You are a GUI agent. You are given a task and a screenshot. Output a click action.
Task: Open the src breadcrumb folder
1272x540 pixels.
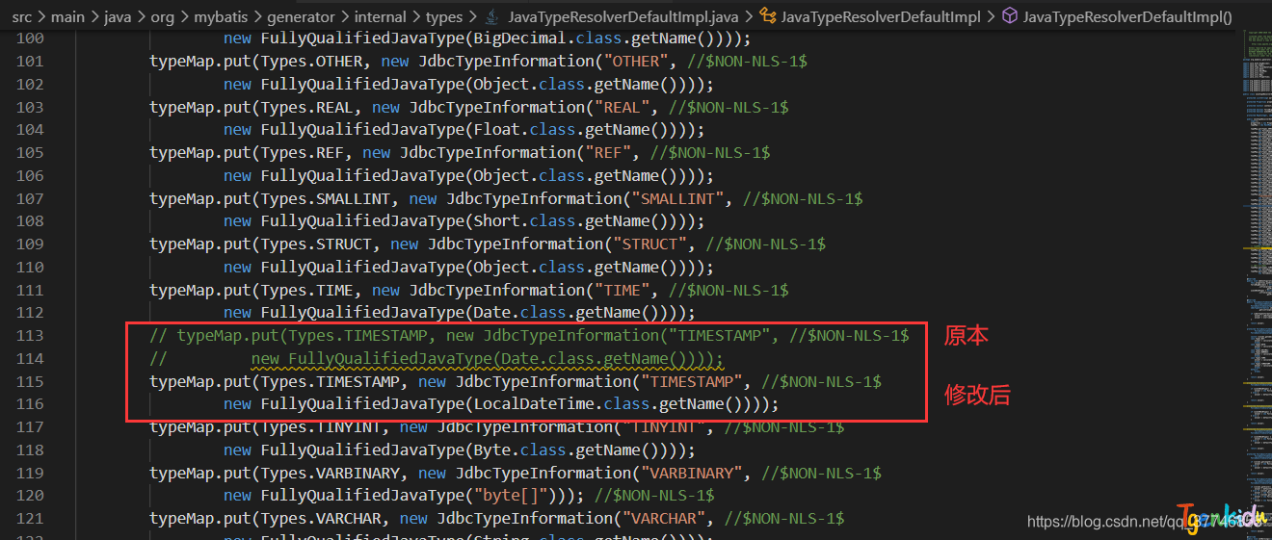21,16
